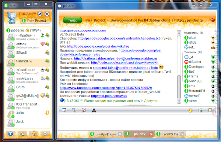The height and width of the screenshot is (142, 221).
Task: Click the lock icon next to jabber.ru
Action: [x=27, y=30]
